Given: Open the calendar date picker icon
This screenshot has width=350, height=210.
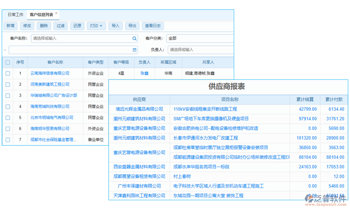Looking at the screenshot, I should tap(134, 49).
